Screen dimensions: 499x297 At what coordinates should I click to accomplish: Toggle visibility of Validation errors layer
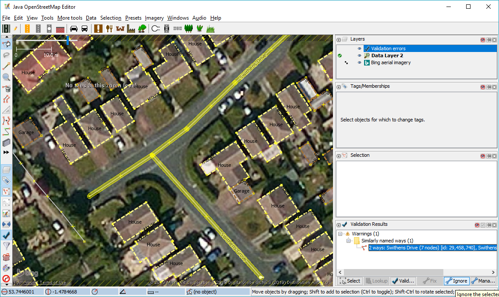coord(360,48)
